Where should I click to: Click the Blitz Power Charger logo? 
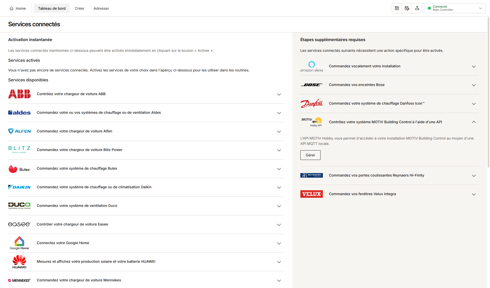point(19,149)
